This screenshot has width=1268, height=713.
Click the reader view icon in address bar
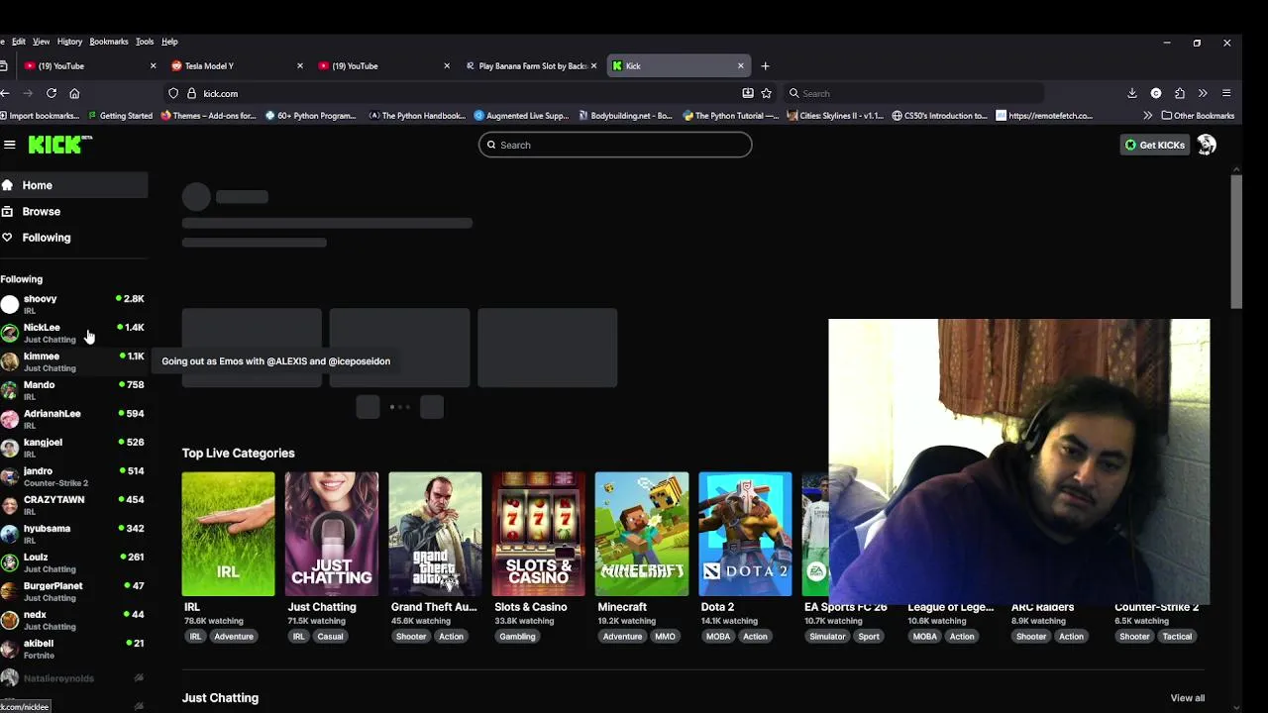(747, 93)
